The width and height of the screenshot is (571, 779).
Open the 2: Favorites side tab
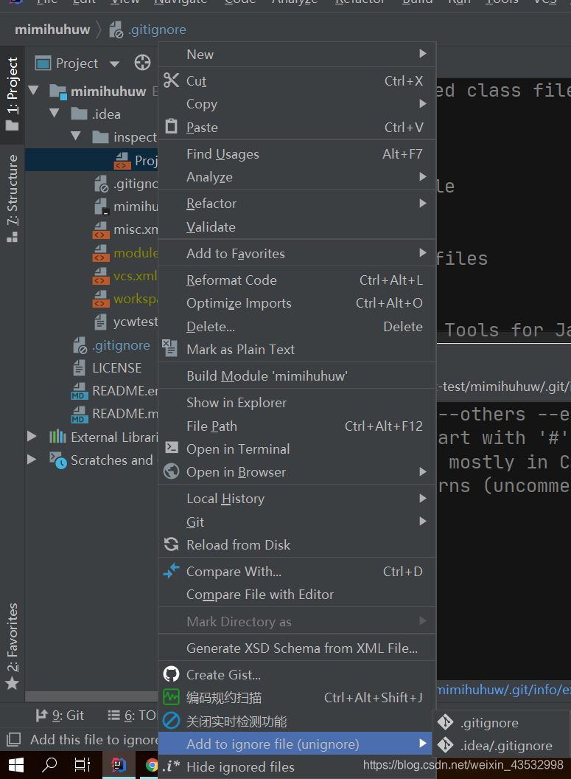13,646
